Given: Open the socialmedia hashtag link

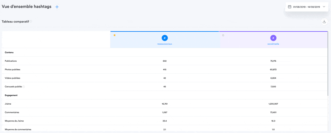Looking at the screenshot, I should pos(273,44).
